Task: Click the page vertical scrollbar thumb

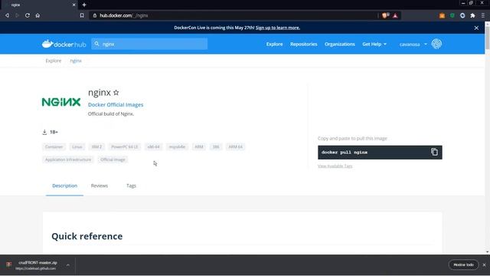Action: click(487, 38)
